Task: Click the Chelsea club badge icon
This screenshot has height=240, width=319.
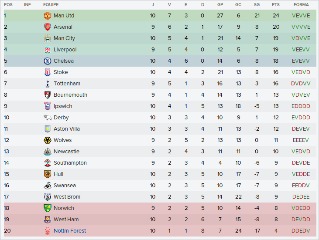Action: tap(48, 61)
